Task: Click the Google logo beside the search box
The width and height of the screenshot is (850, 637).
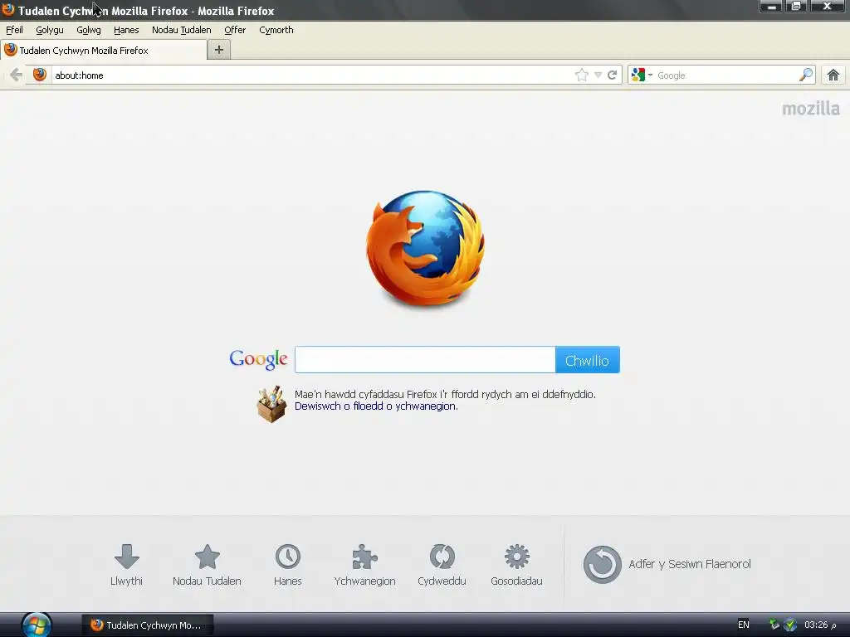Action: point(258,359)
